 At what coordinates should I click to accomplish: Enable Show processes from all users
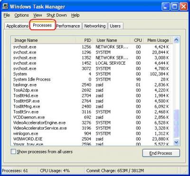click(13, 152)
